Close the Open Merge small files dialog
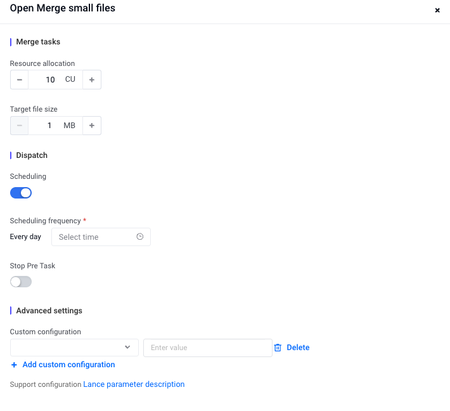 click(x=437, y=10)
